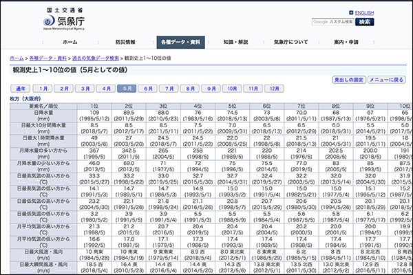Click the 検索 search button
Viewport: 413px width, 275px height.
pyautogui.click(x=365, y=22)
